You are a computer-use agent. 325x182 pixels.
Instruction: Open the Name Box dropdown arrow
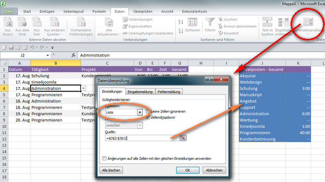click(48, 55)
